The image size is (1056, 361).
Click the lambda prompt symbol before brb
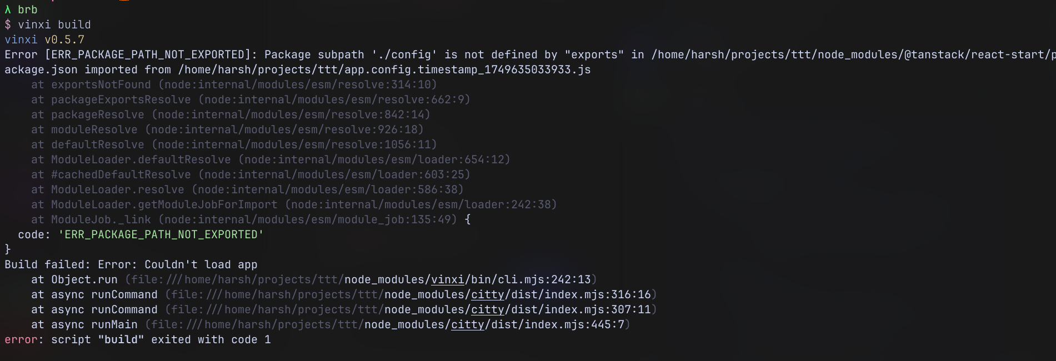(x=8, y=9)
